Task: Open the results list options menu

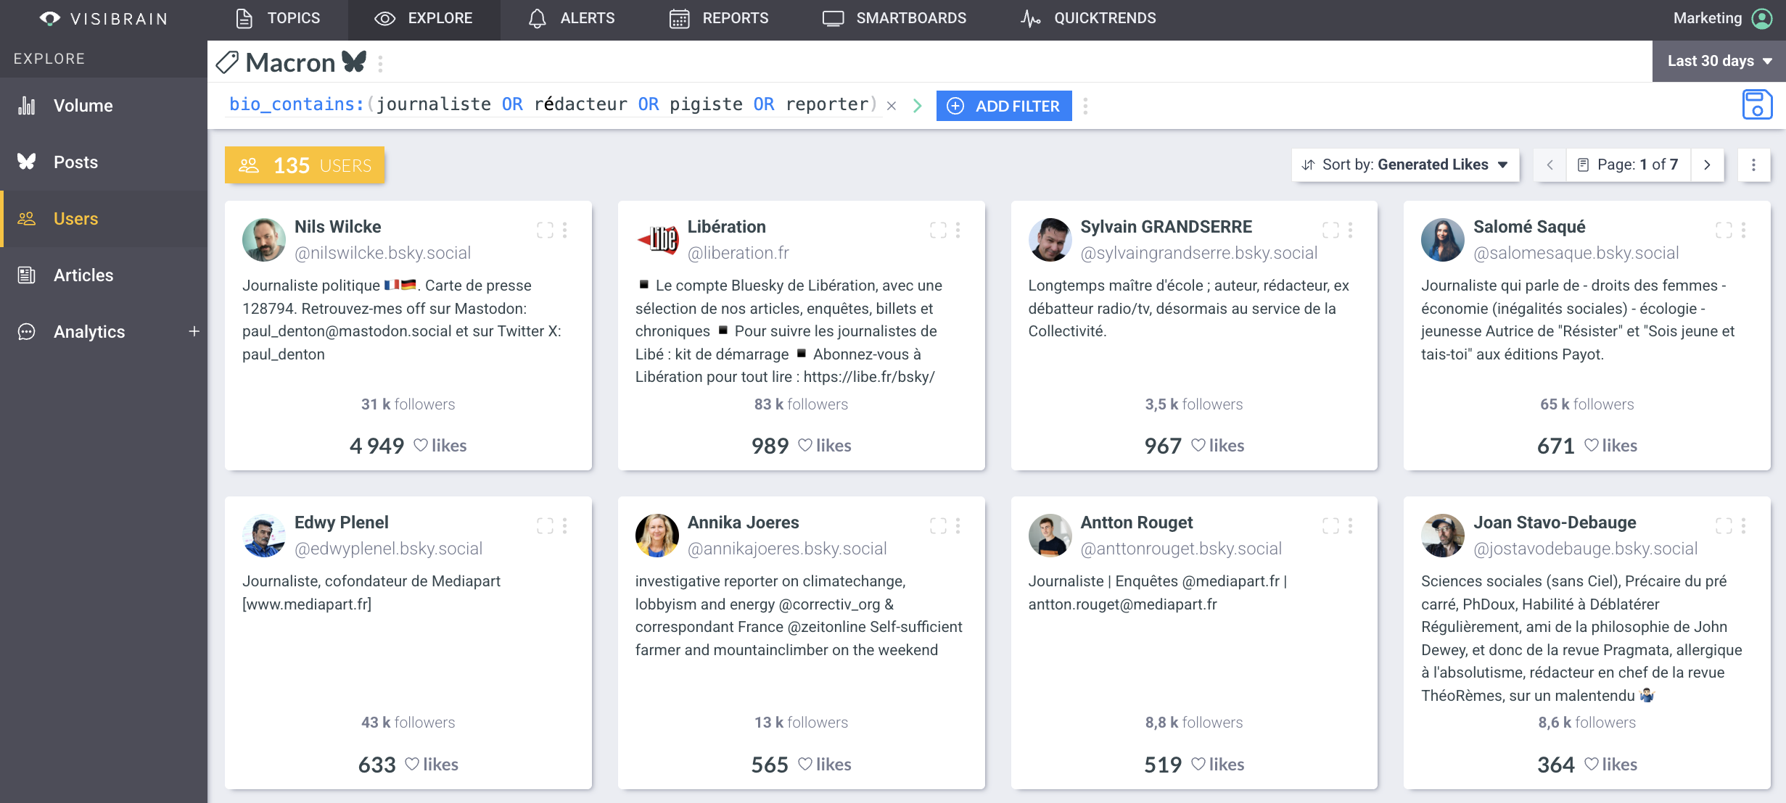Action: click(1754, 165)
